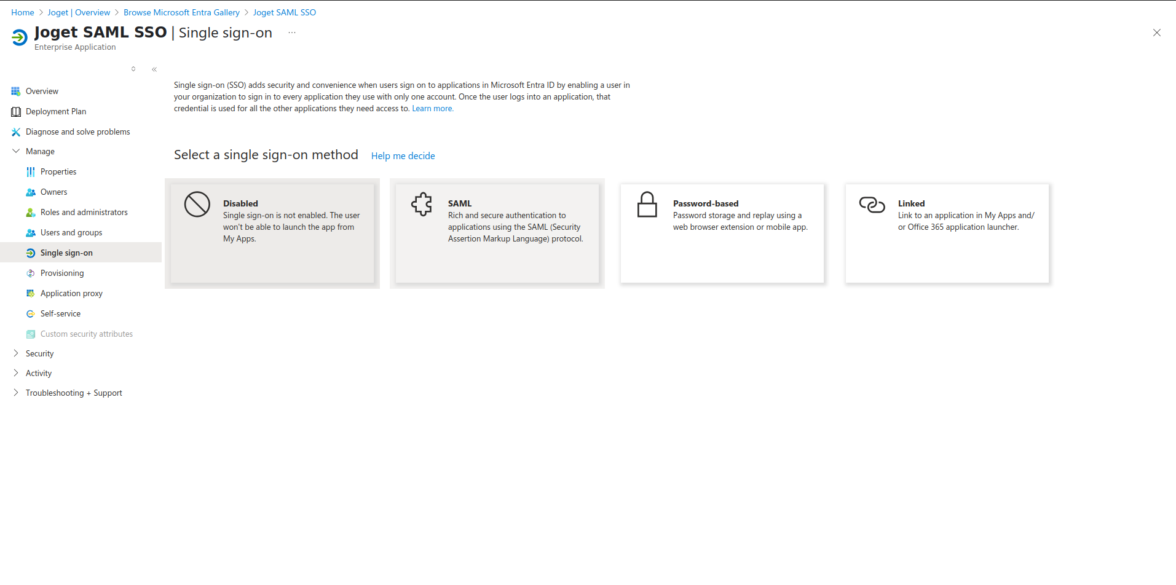Screen dimensions: 1176x585
Task: Select the SAML sign-on method card
Action: point(497,234)
